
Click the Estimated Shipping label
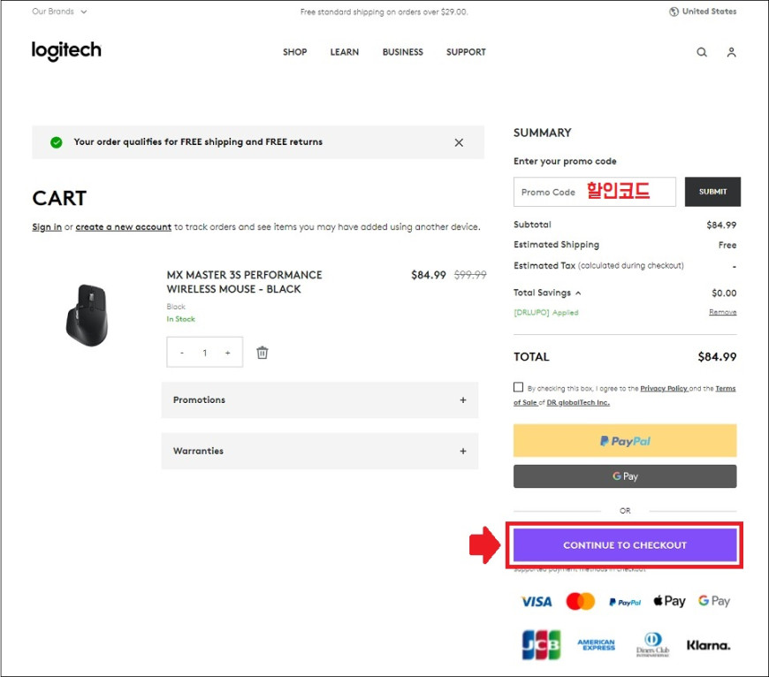point(556,245)
